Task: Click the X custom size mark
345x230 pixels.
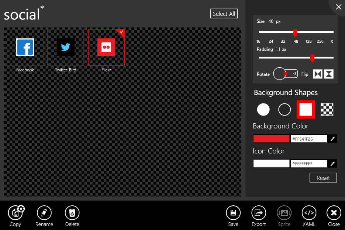Action: pos(332,42)
